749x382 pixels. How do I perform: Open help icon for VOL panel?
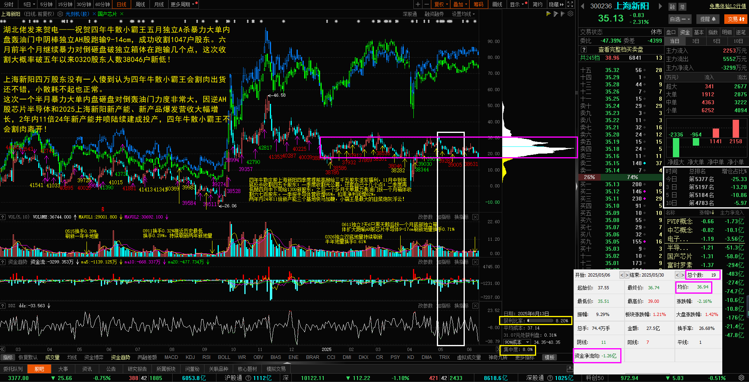(x=3, y=217)
